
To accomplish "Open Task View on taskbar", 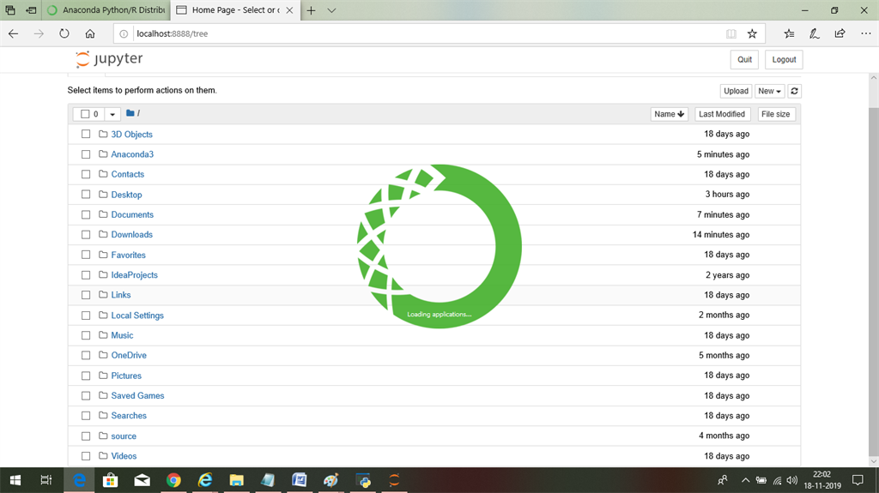I will pyautogui.click(x=46, y=480).
